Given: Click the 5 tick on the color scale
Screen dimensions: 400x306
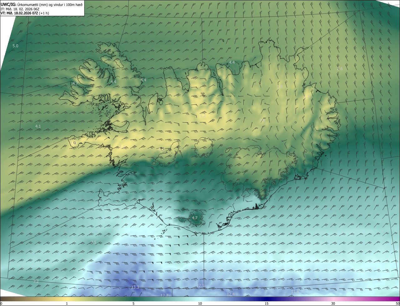Looking at the screenshot, I should point(133,303).
